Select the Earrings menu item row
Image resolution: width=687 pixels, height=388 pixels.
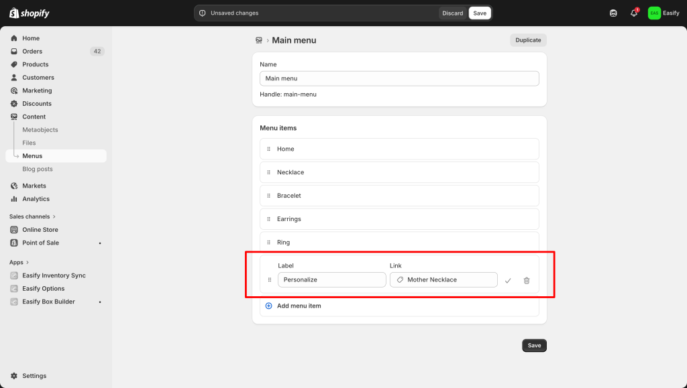[399, 219]
